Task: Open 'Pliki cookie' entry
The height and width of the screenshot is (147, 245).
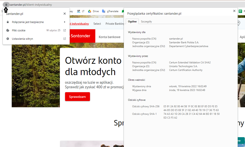Action: 36,30
